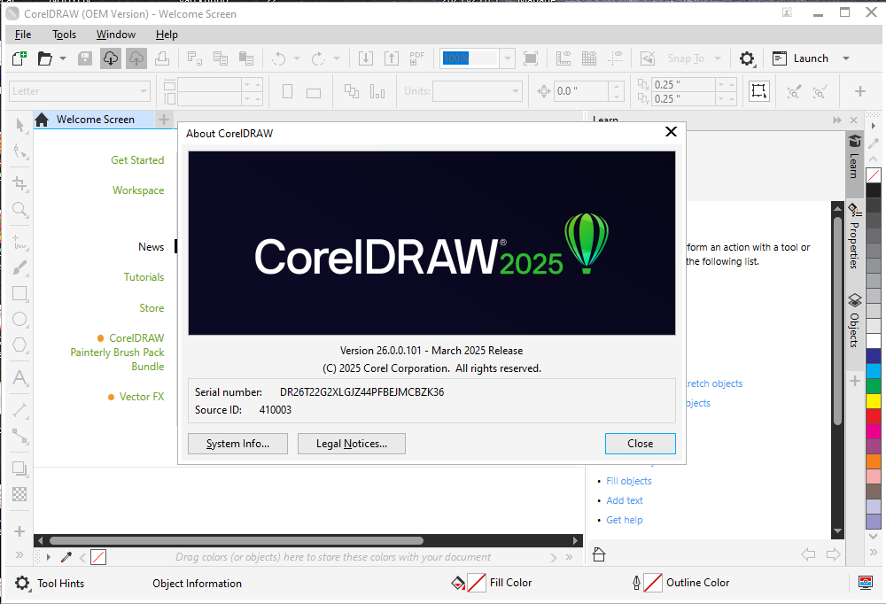Toggle Show rulers icon
The width and height of the screenshot is (886, 604).
(x=563, y=58)
